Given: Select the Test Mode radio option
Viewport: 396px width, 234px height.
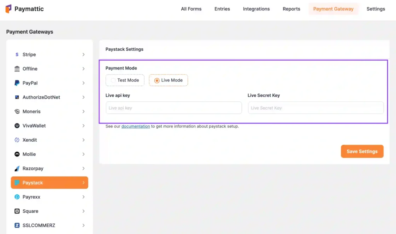Looking at the screenshot, I should [125, 80].
